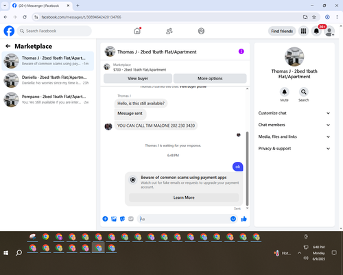The height and width of the screenshot is (275, 343).
Task: Reload the page with the refresh icon
Action: coord(25,17)
